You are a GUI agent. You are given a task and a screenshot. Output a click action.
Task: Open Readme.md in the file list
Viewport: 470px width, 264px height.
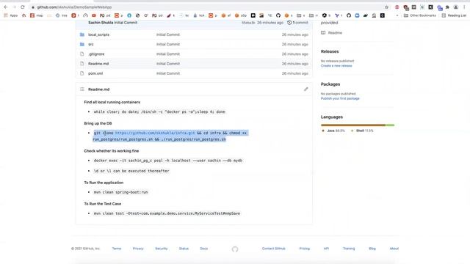click(x=98, y=64)
